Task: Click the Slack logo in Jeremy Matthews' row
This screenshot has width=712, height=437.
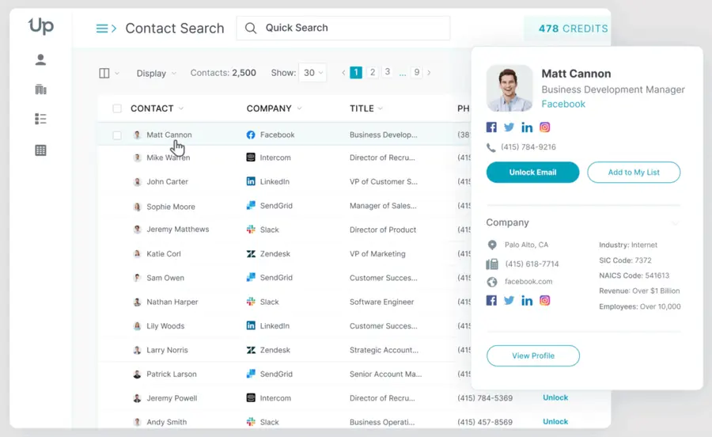Action: point(251,230)
